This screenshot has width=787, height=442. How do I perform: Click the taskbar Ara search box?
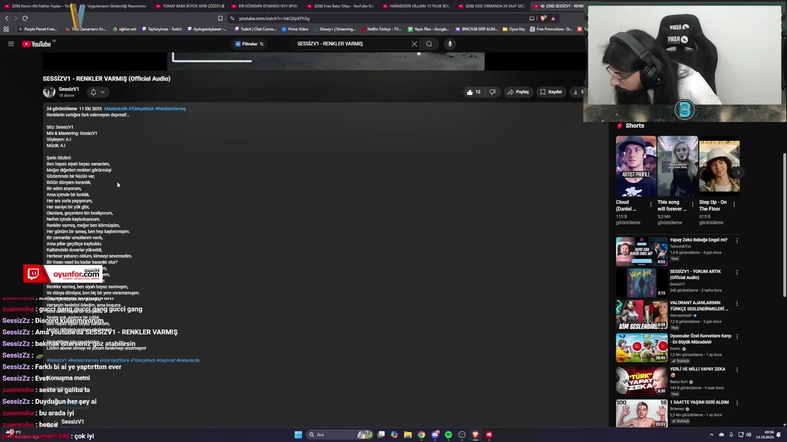[338, 435]
